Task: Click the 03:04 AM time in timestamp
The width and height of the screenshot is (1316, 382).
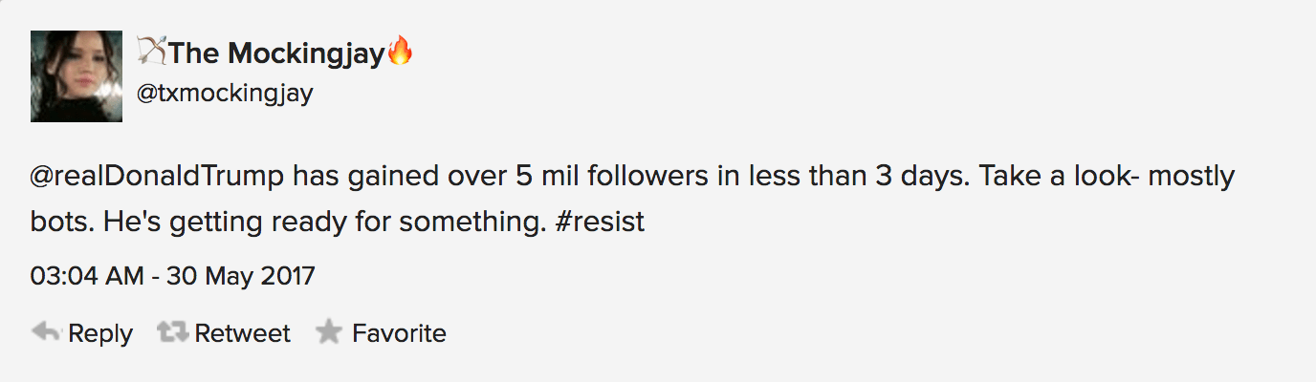Action: coord(85,277)
